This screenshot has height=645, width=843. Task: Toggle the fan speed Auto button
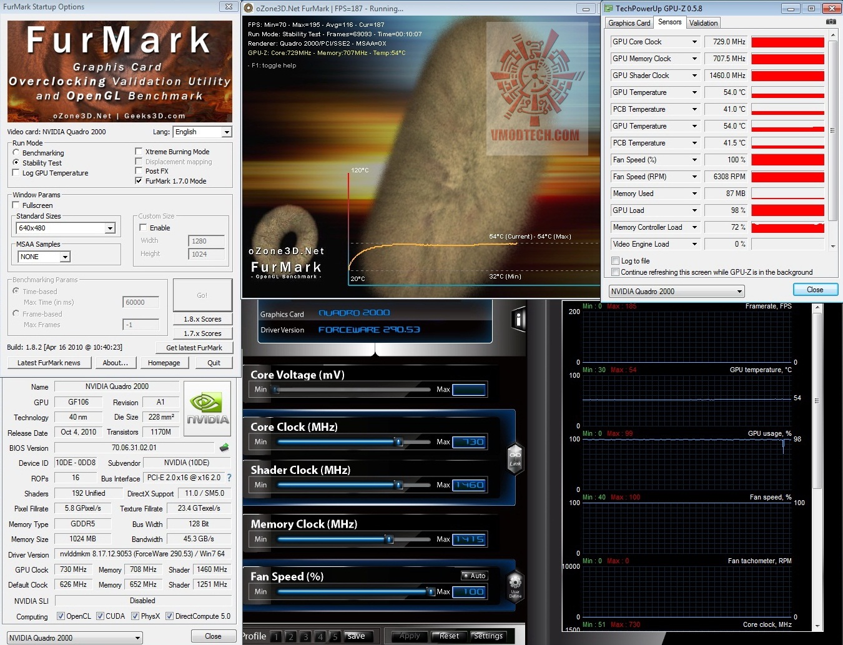tap(474, 576)
